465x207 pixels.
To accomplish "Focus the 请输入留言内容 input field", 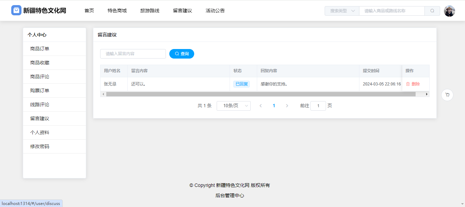I will point(133,54).
